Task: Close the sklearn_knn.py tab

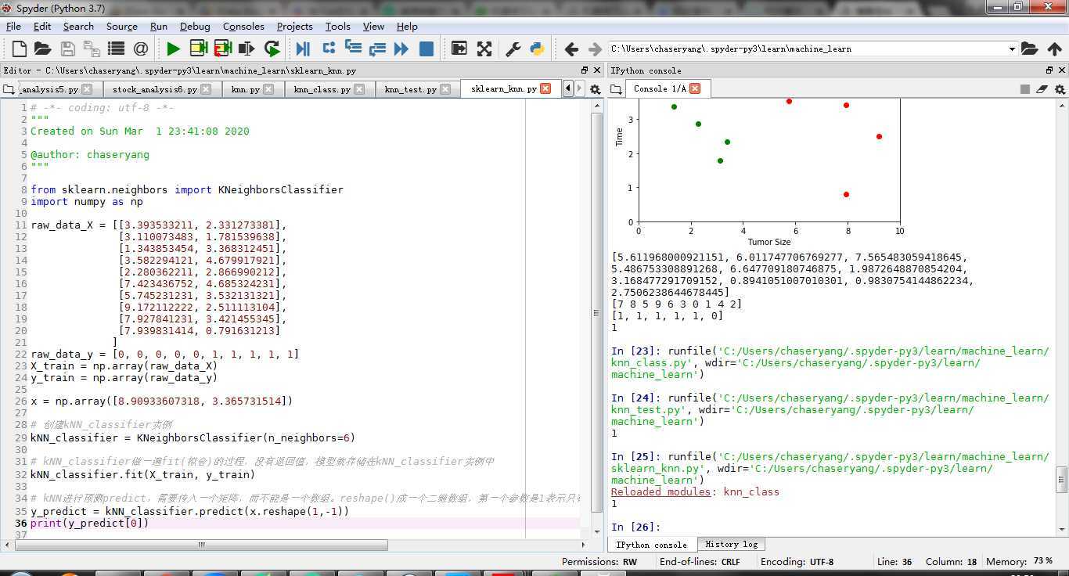Action: (x=545, y=88)
